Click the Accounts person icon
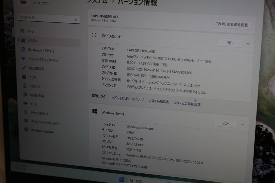 click(x=24, y=85)
